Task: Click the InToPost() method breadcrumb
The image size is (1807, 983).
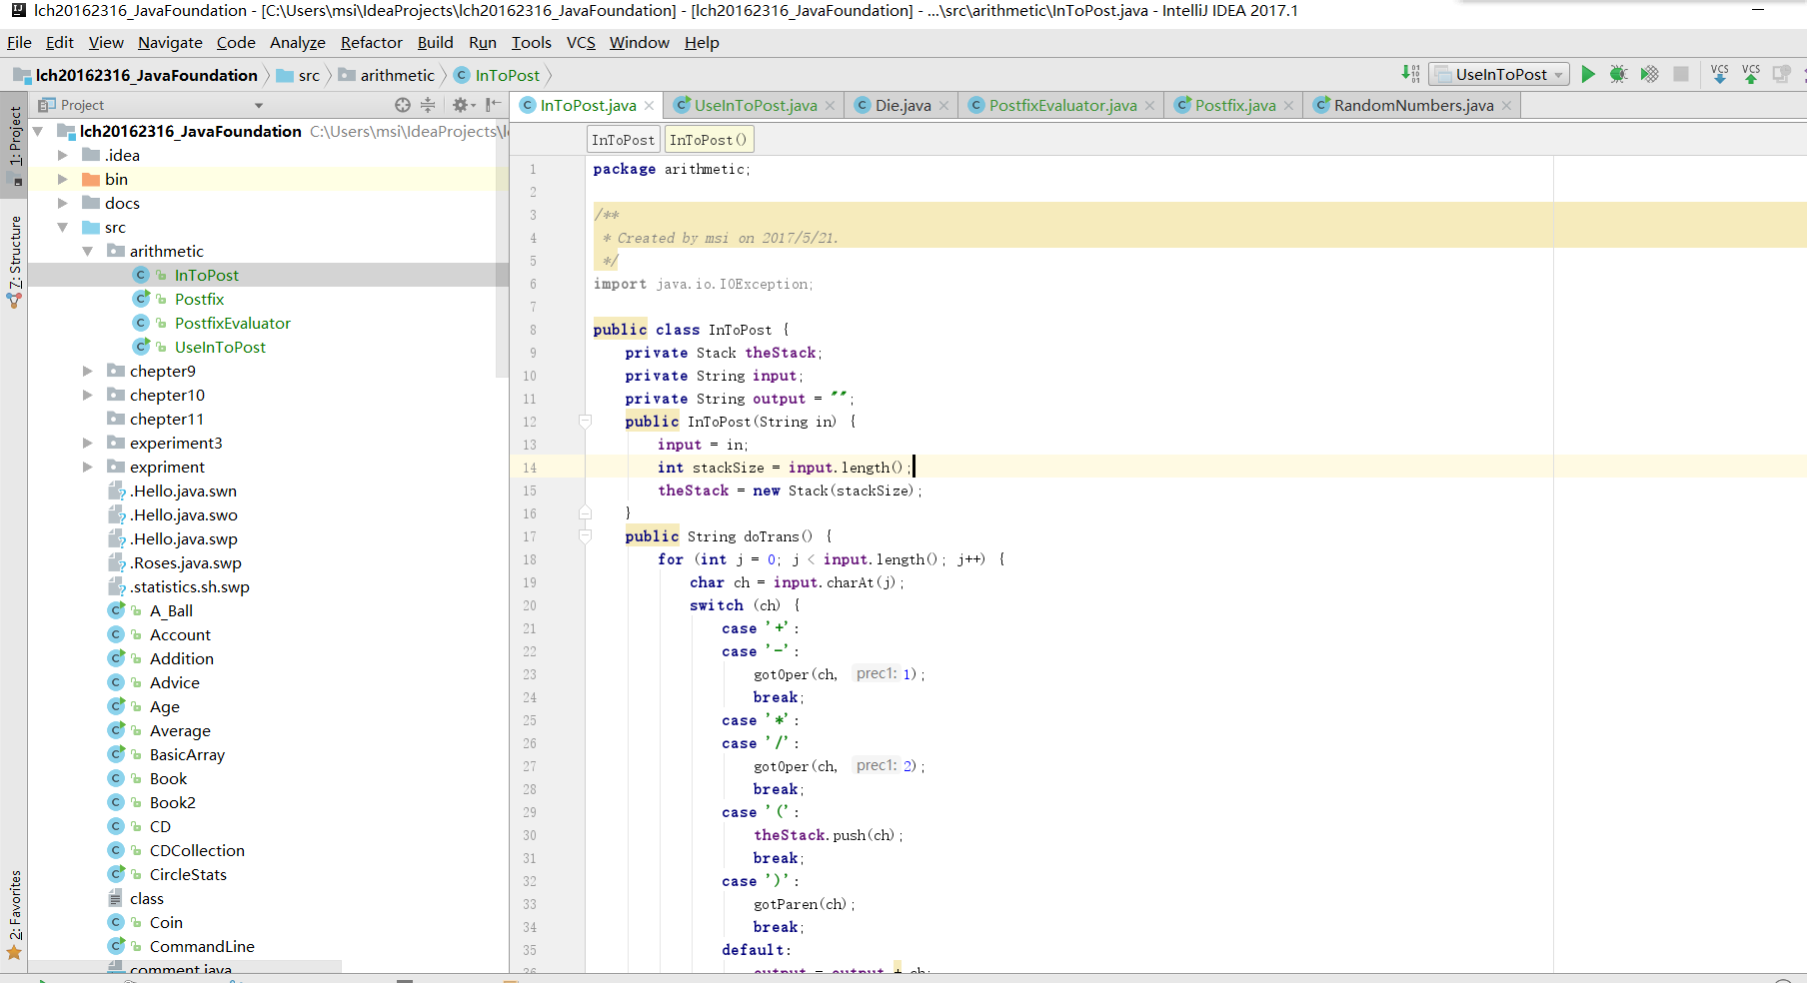Action: (708, 140)
